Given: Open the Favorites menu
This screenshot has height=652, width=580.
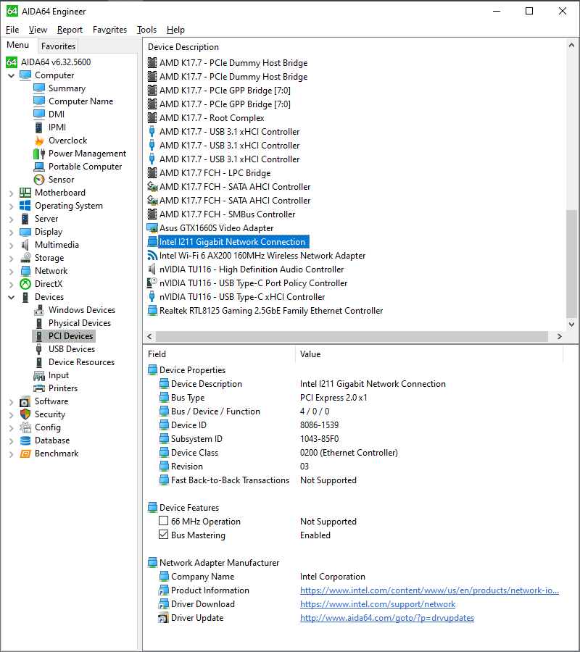Looking at the screenshot, I should point(110,30).
